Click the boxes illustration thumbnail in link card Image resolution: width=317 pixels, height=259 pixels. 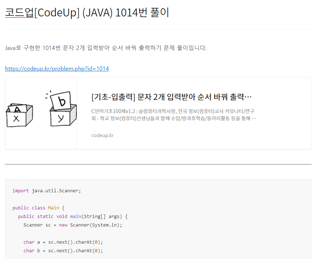point(41,113)
